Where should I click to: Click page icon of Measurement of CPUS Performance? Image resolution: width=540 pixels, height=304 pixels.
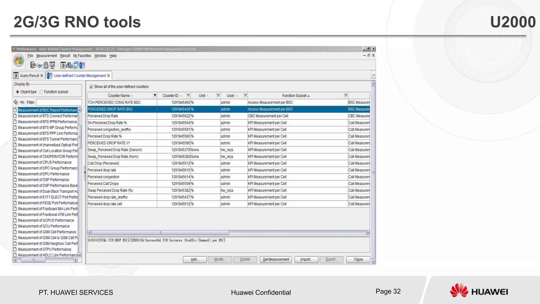click(x=15, y=162)
